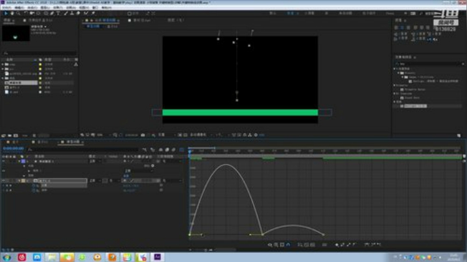Select the Type text tool

click(x=58, y=14)
